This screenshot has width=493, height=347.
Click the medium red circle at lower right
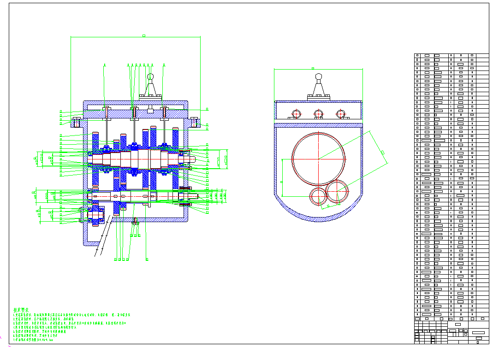337,192
